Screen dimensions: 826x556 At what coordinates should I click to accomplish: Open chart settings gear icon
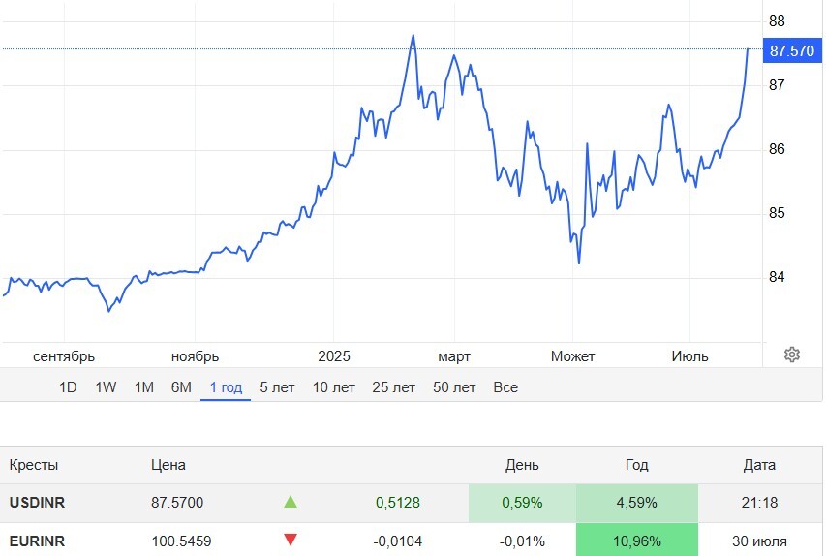[792, 355]
